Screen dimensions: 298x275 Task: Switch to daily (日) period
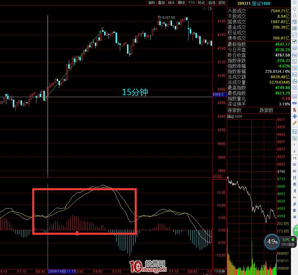[294, 178]
